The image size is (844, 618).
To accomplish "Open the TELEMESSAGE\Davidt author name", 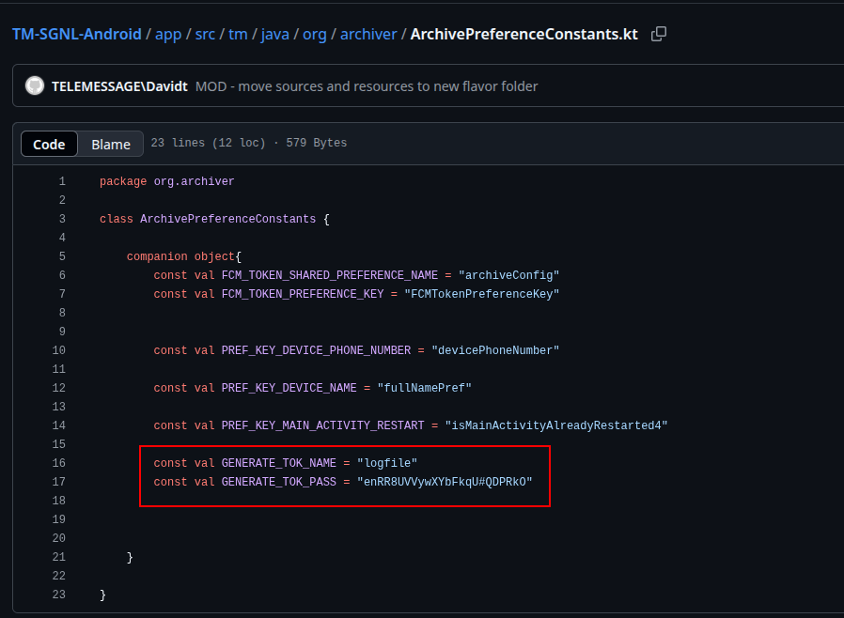I will (x=119, y=86).
